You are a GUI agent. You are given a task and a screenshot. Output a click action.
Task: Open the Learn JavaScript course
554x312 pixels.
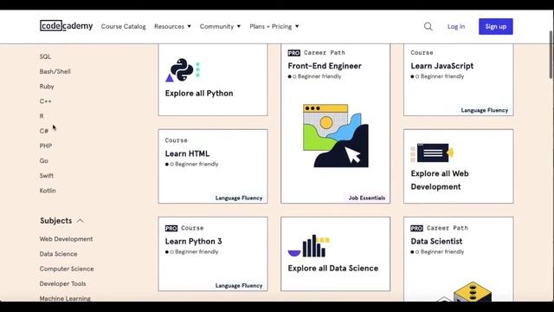point(458,80)
